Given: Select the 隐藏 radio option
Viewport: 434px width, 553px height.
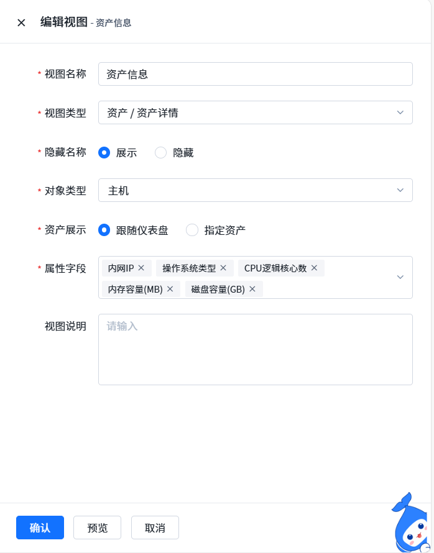Looking at the screenshot, I should pos(161,152).
